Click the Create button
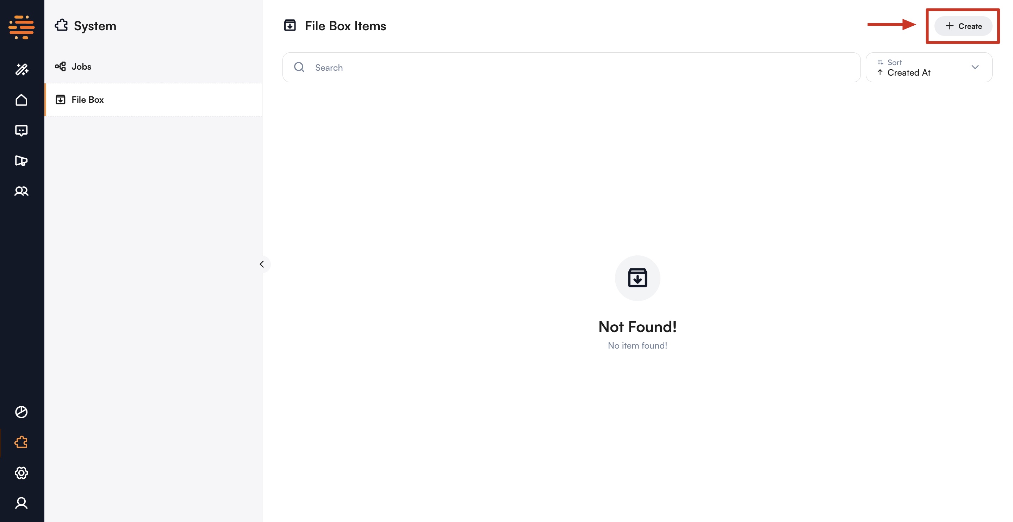The width and height of the screenshot is (1013, 522). coord(963,26)
